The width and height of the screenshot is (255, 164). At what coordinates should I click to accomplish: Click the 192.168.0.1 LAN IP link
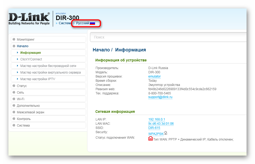click(157, 119)
